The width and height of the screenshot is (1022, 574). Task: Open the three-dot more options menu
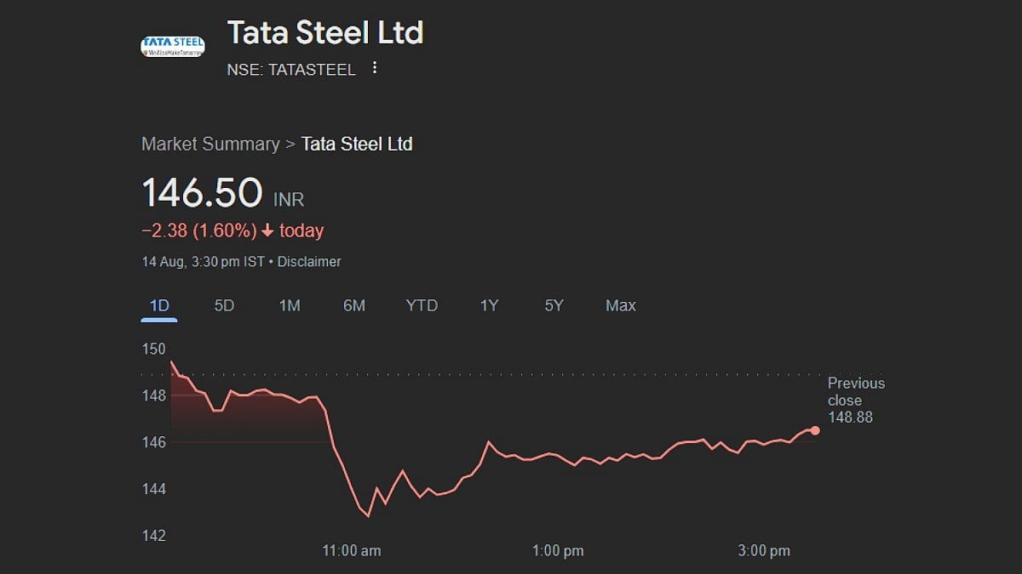[x=375, y=68]
